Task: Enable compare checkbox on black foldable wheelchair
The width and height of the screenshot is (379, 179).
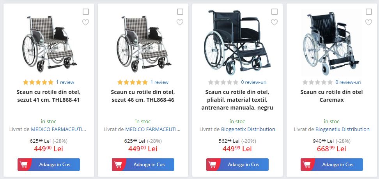Action: [275, 12]
